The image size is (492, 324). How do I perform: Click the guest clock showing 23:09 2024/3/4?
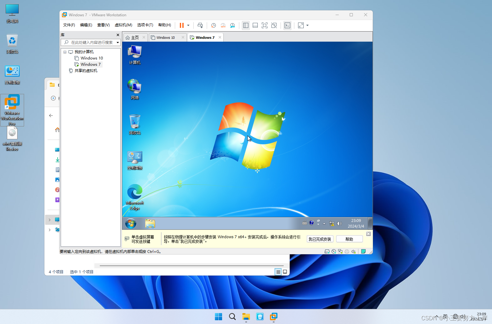356,224
